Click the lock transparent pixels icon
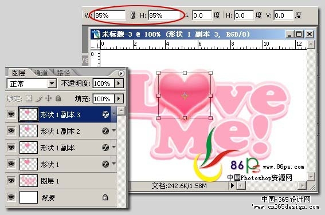The image size is (325, 215). click(29, 98)
